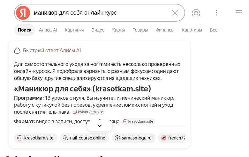Open the three-dot options menu
The width and height of the screenshot is (249, 157).
216,13
